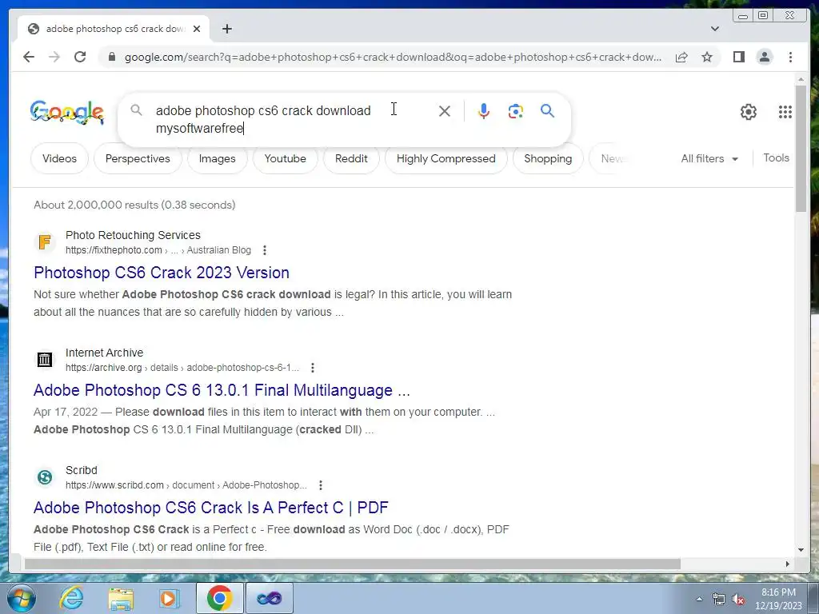Open Chrome's three-dot menu
This screenshot has width=819, height=614.
790,57
